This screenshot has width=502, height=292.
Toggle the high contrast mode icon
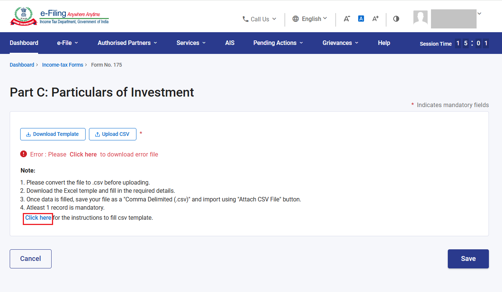pyautogui.click(x=396, y=19)
